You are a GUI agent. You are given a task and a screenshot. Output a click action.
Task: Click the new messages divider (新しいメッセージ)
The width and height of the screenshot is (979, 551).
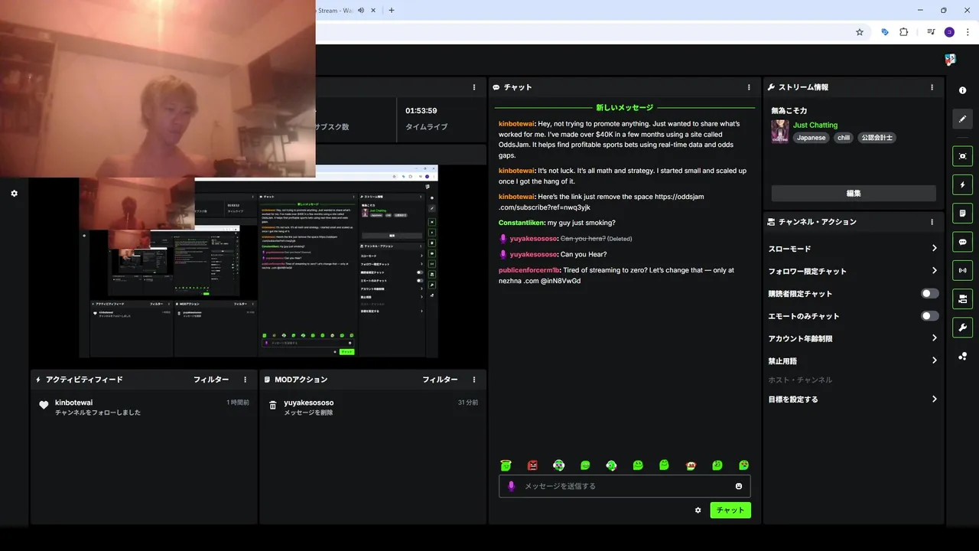[x=625, y=107]
